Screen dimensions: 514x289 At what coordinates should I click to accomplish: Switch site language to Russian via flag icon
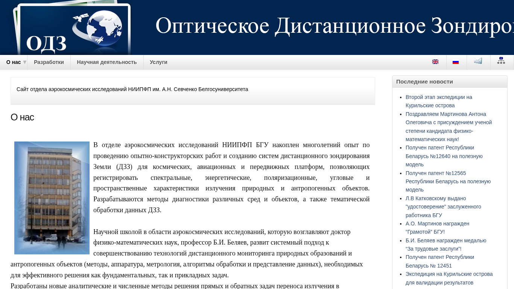click(456, 62)
